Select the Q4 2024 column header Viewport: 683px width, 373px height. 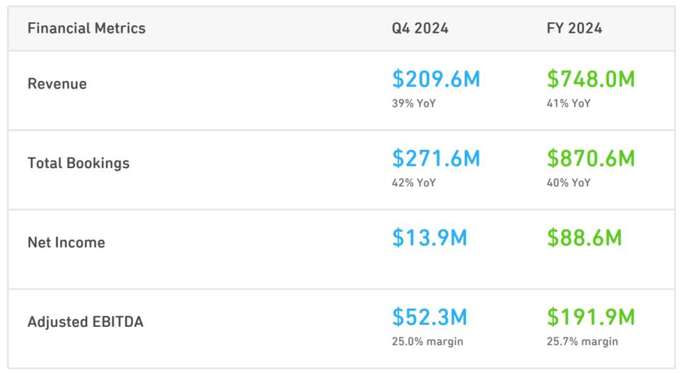pos(420,28)
